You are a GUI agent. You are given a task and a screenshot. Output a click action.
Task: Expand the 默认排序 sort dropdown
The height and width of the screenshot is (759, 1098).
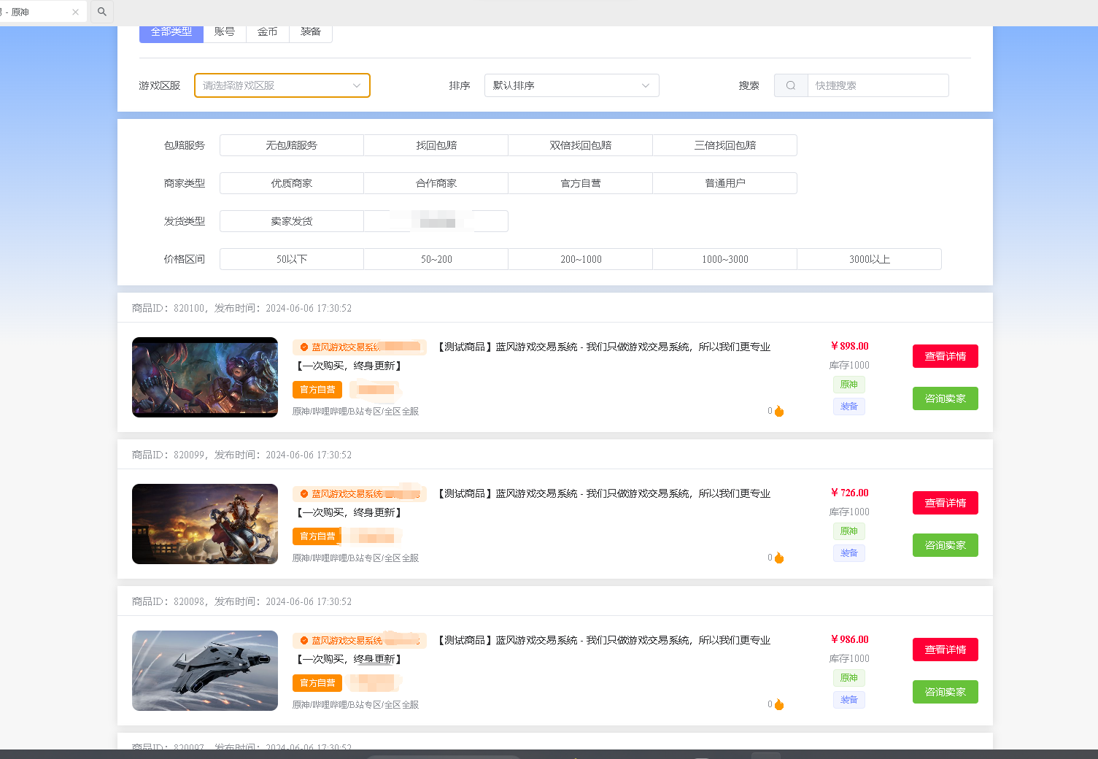point(571,85)
